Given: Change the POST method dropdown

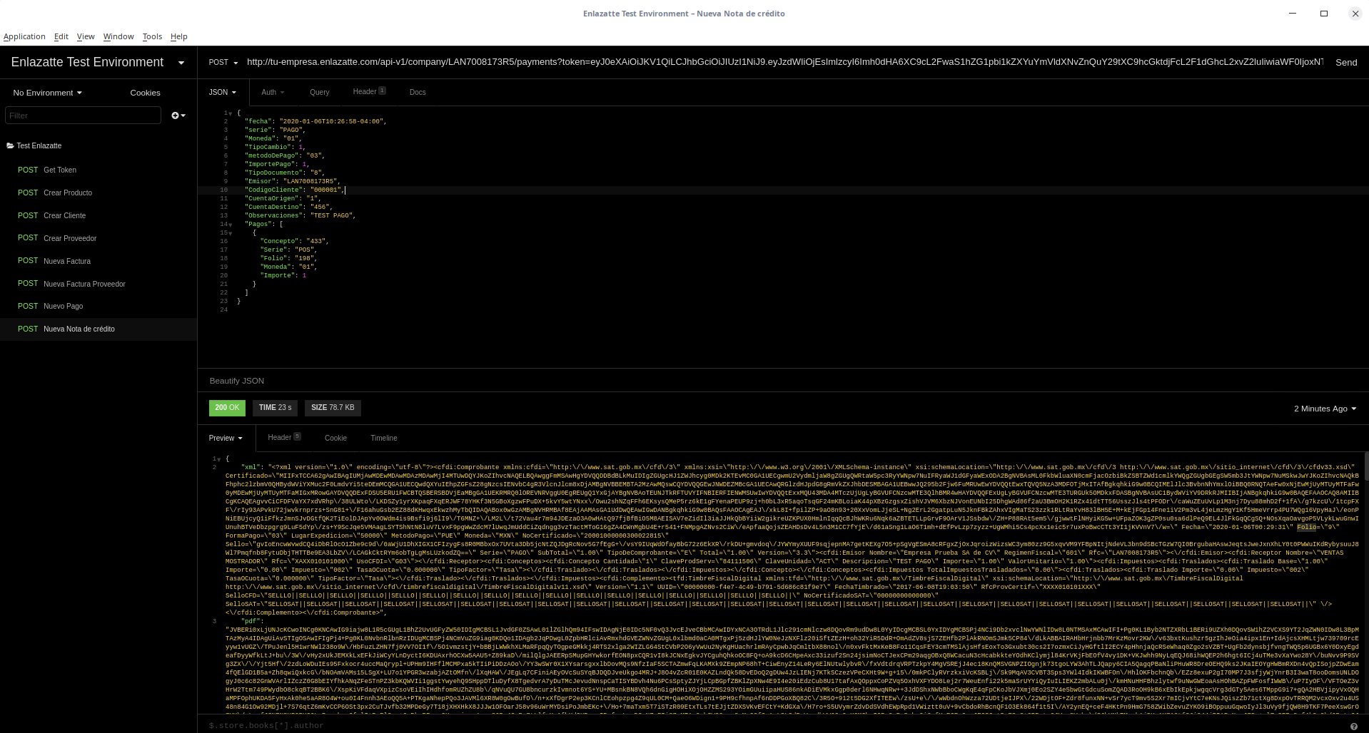Looking at the screenshot, I should (x=223, y=63).
